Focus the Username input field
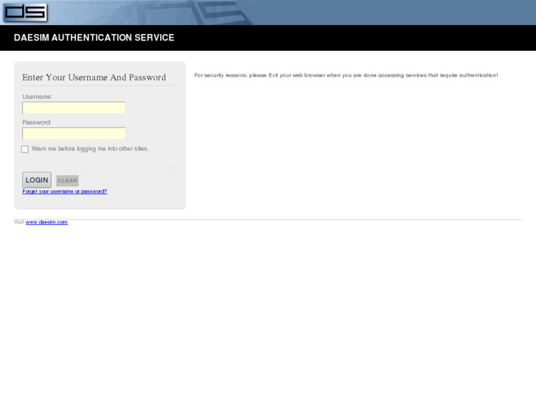 click(x=74, y=108)
